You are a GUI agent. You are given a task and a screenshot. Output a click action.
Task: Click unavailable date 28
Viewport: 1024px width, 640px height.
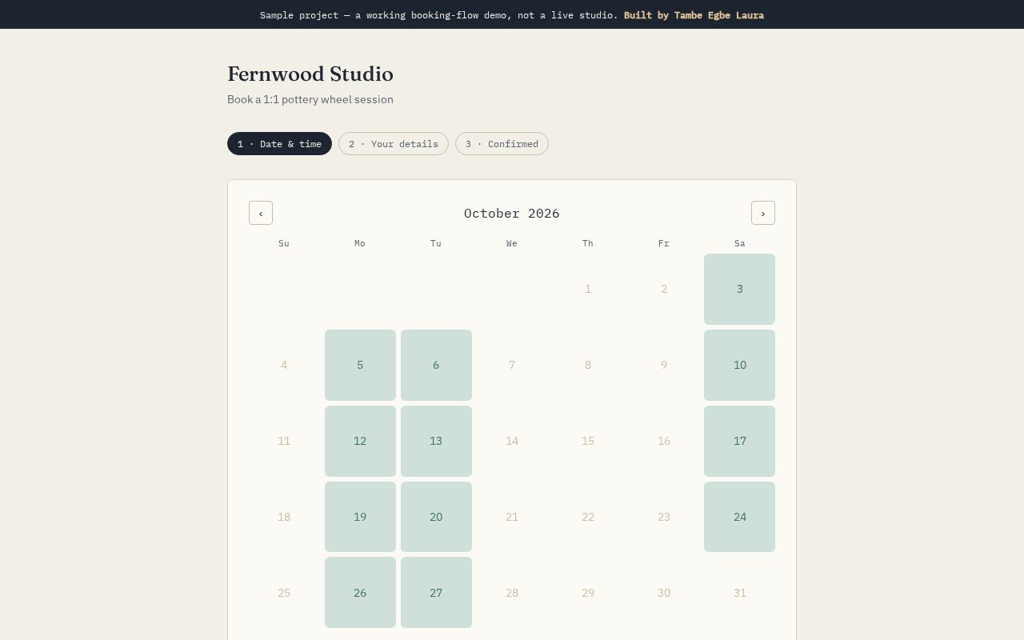(512, 593)
